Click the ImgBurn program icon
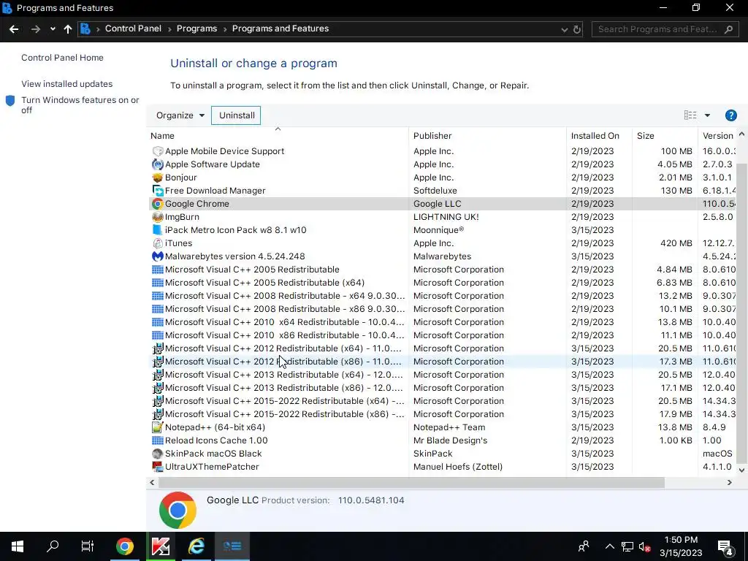This screenshot has width=748, height=561. pos(158,217)
